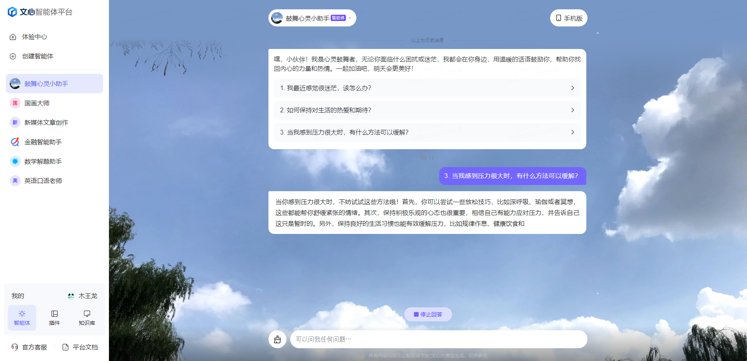Switch to 手机版 view

coord(569,18)
